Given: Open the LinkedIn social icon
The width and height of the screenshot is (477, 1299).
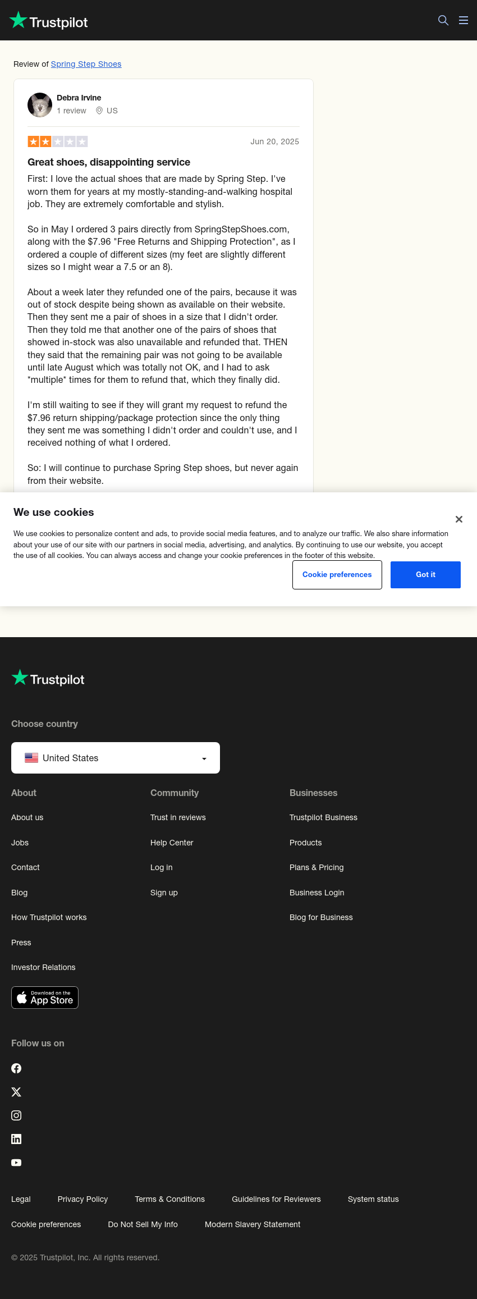Looking at the screenshot, I should (x=16, y=1139).
